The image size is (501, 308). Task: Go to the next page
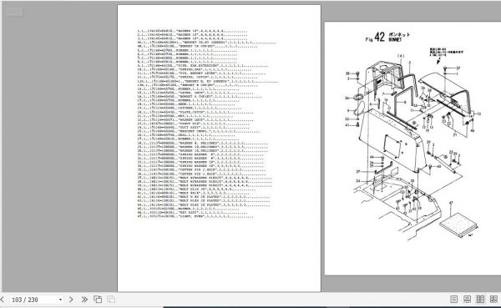coord(71,300)
